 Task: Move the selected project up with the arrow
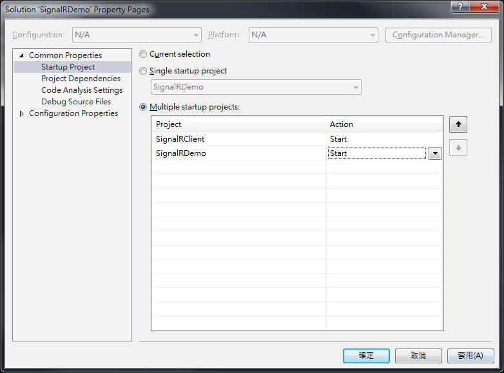point(458,124)
